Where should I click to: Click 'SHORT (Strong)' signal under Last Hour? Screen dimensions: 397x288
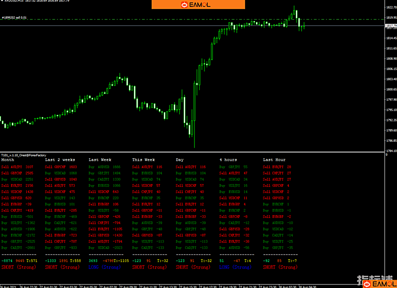[280, 267]
